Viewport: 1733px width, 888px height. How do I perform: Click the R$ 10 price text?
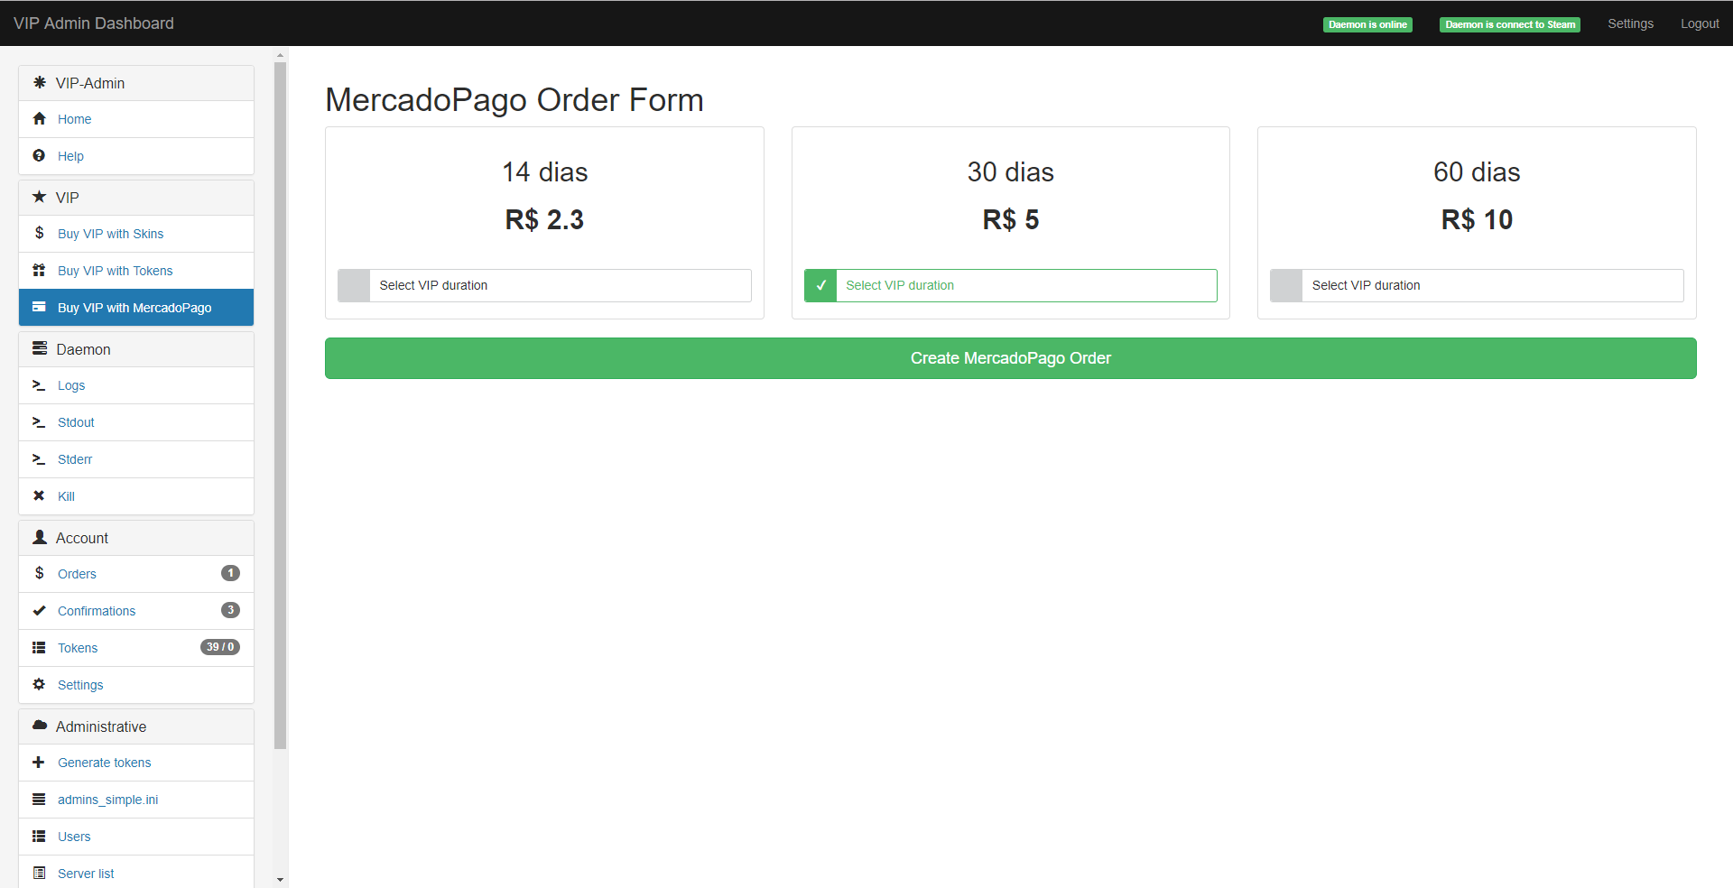(1477, 219)
